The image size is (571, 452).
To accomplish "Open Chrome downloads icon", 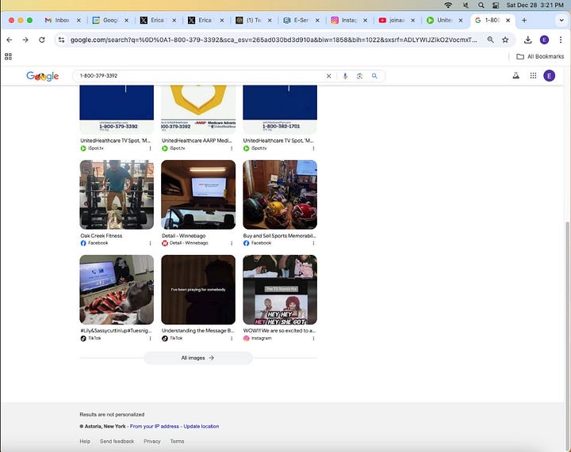I will click(527, 40).
